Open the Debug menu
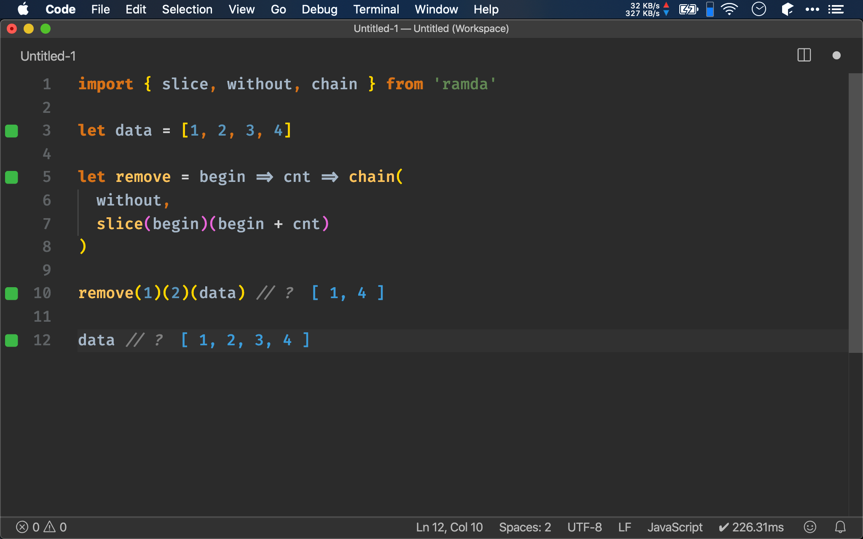 point(319,9)
